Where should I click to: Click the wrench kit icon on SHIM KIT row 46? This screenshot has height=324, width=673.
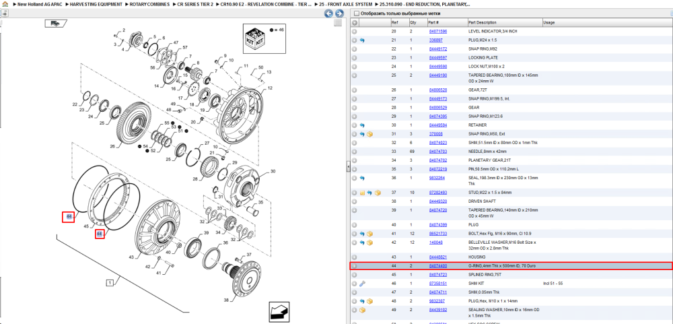coord(362,284)
